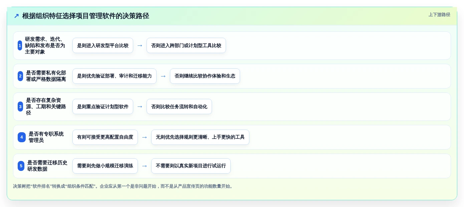Click question text 是否有专职系统管理员
Screen dimensions: 464x207
point(46,137)
